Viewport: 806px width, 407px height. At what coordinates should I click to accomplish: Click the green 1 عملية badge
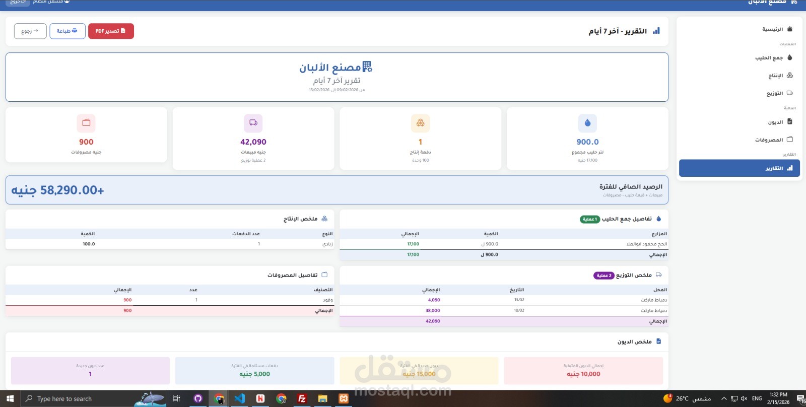[x=590, y=219]
